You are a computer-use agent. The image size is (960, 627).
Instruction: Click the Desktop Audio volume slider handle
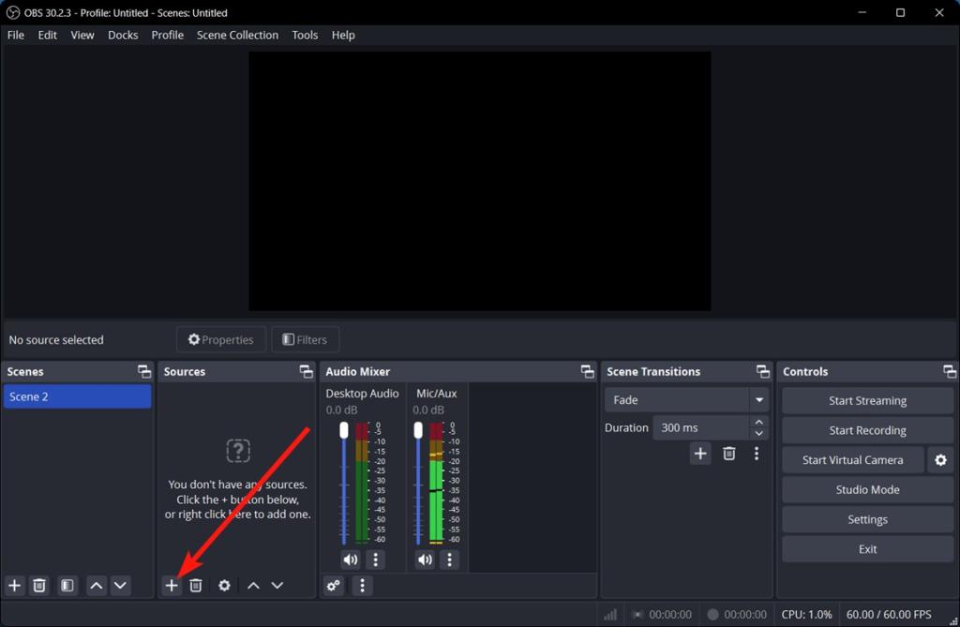[x=343, y=429]
